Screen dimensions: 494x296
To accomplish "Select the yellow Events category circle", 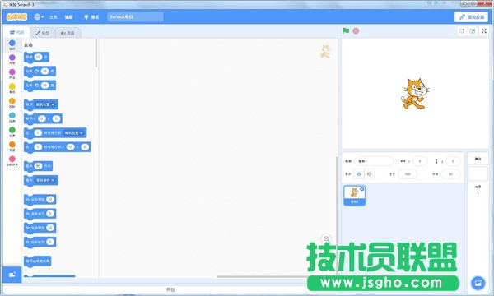I will coord(12,86).
